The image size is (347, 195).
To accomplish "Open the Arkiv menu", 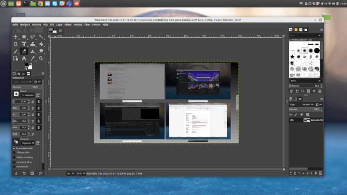I will click(15, 25).
